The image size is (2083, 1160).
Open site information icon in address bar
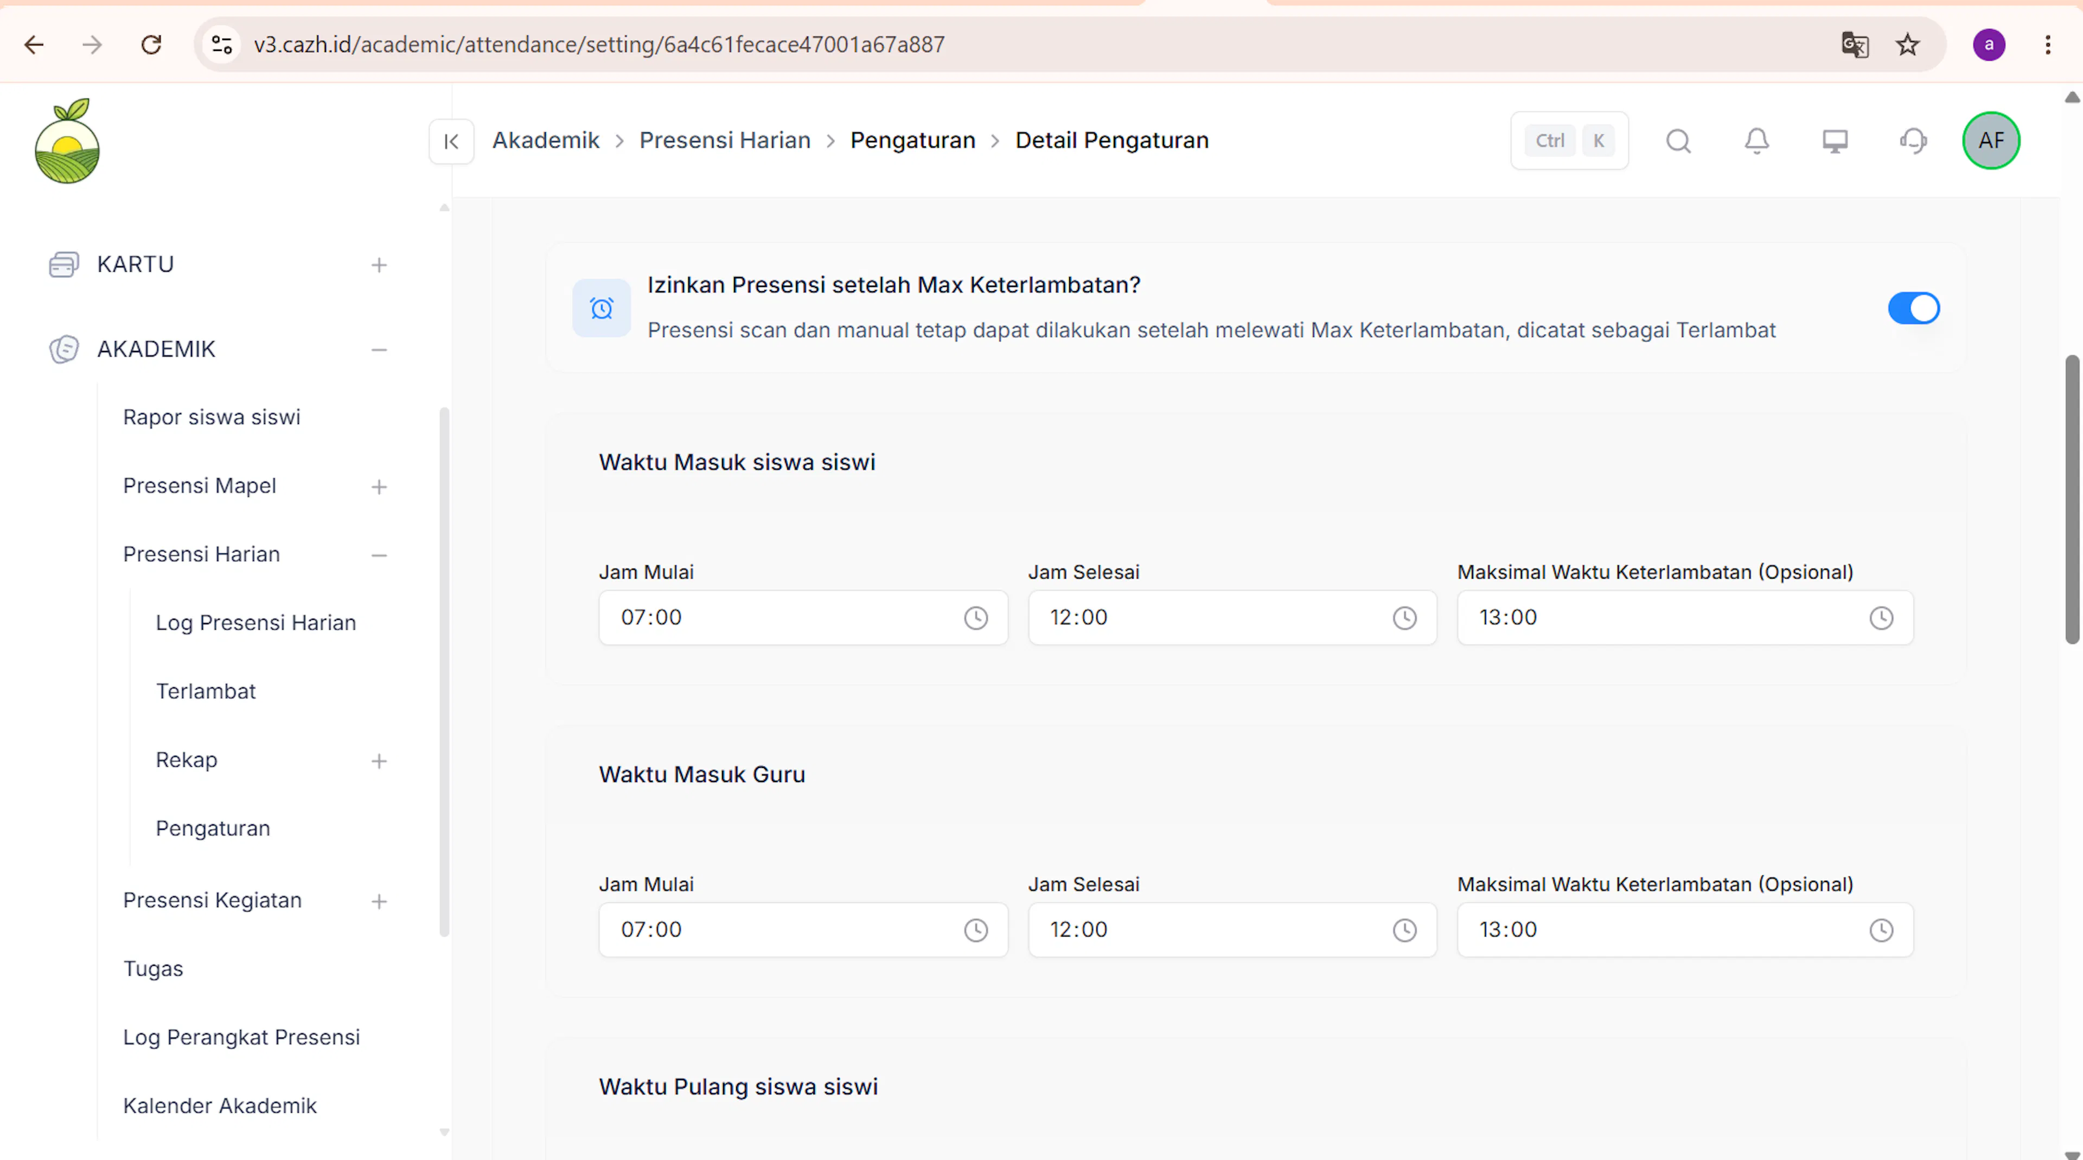(x=221, y=44)
